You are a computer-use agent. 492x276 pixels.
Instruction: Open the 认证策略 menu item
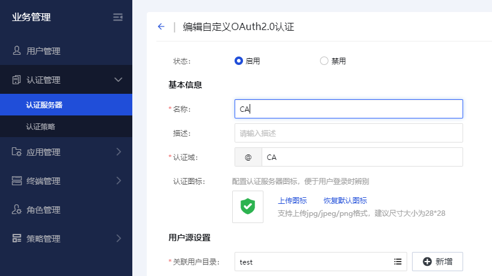pos(41,127)
